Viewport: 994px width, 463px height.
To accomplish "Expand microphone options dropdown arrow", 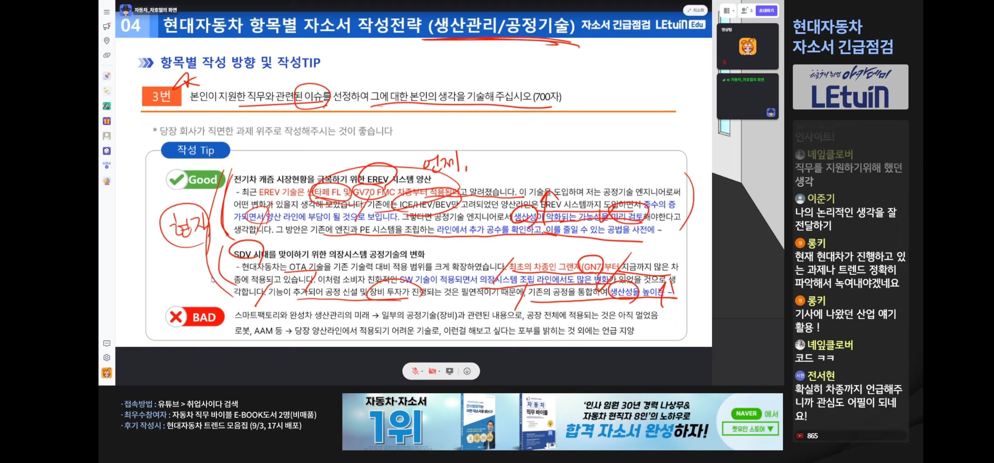I will click(x=422, y=371).
